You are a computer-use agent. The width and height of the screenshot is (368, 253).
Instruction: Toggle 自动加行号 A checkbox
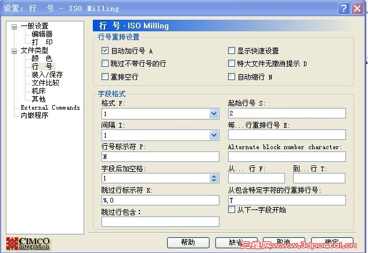(x=105, y=50)
